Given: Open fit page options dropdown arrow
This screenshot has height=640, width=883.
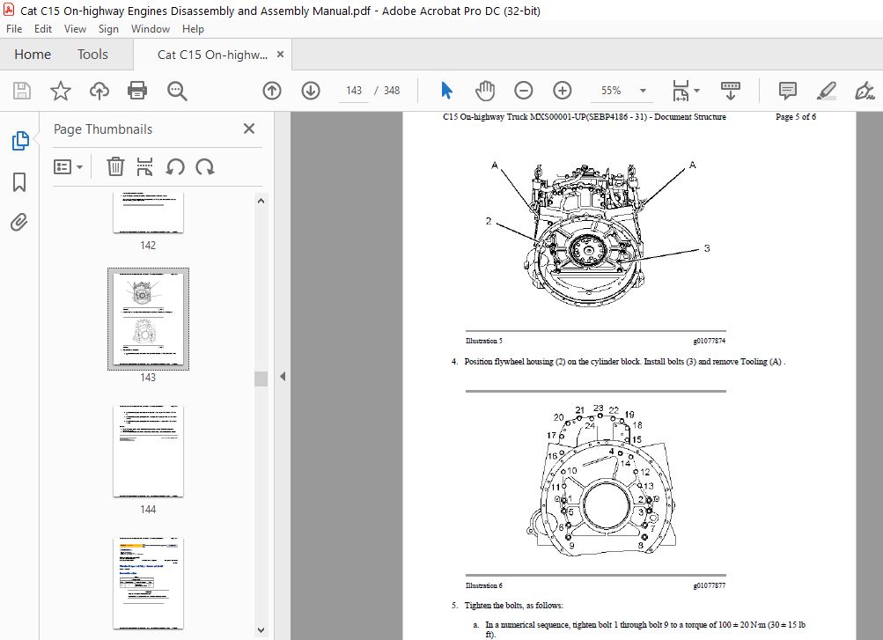Looking at the screenshot, I should coord(696,91).
